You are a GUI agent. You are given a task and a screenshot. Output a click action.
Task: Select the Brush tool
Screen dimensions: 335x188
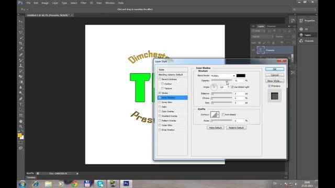[x=21, y=61]
